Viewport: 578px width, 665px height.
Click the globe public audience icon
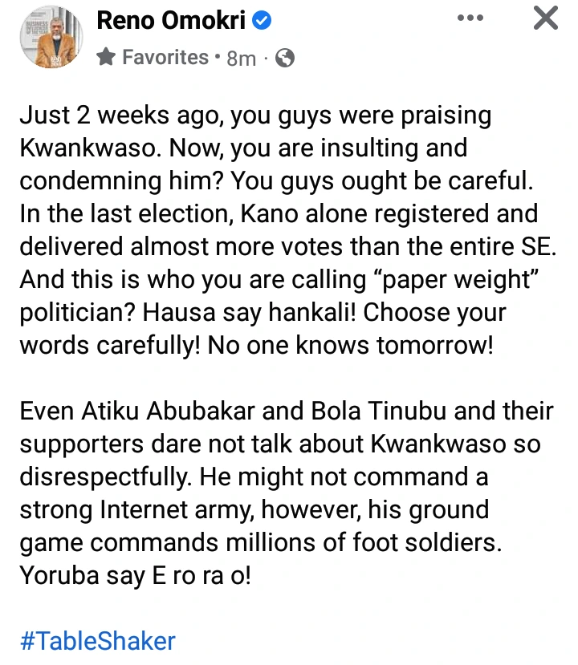pyautogui.click(x=284, y=58)
